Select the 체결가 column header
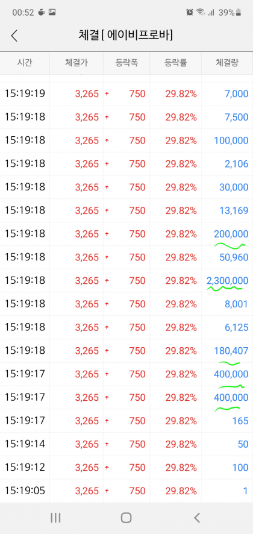This screenshot has height=534, width=253. point(77,63)
